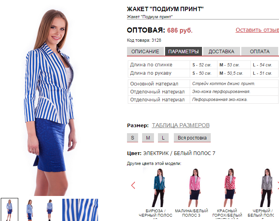279x221 pixels.
Task: Select the first front-view thumbnail
Action: pyautogui.click(x=10, y=209)
